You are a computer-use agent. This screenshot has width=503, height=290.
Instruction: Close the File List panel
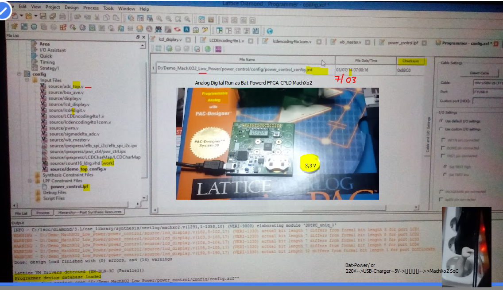coord(143,37)
